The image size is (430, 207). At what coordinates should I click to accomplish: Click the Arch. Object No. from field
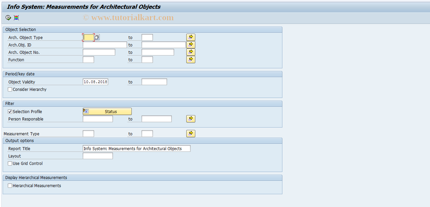[x=99, y=52]
